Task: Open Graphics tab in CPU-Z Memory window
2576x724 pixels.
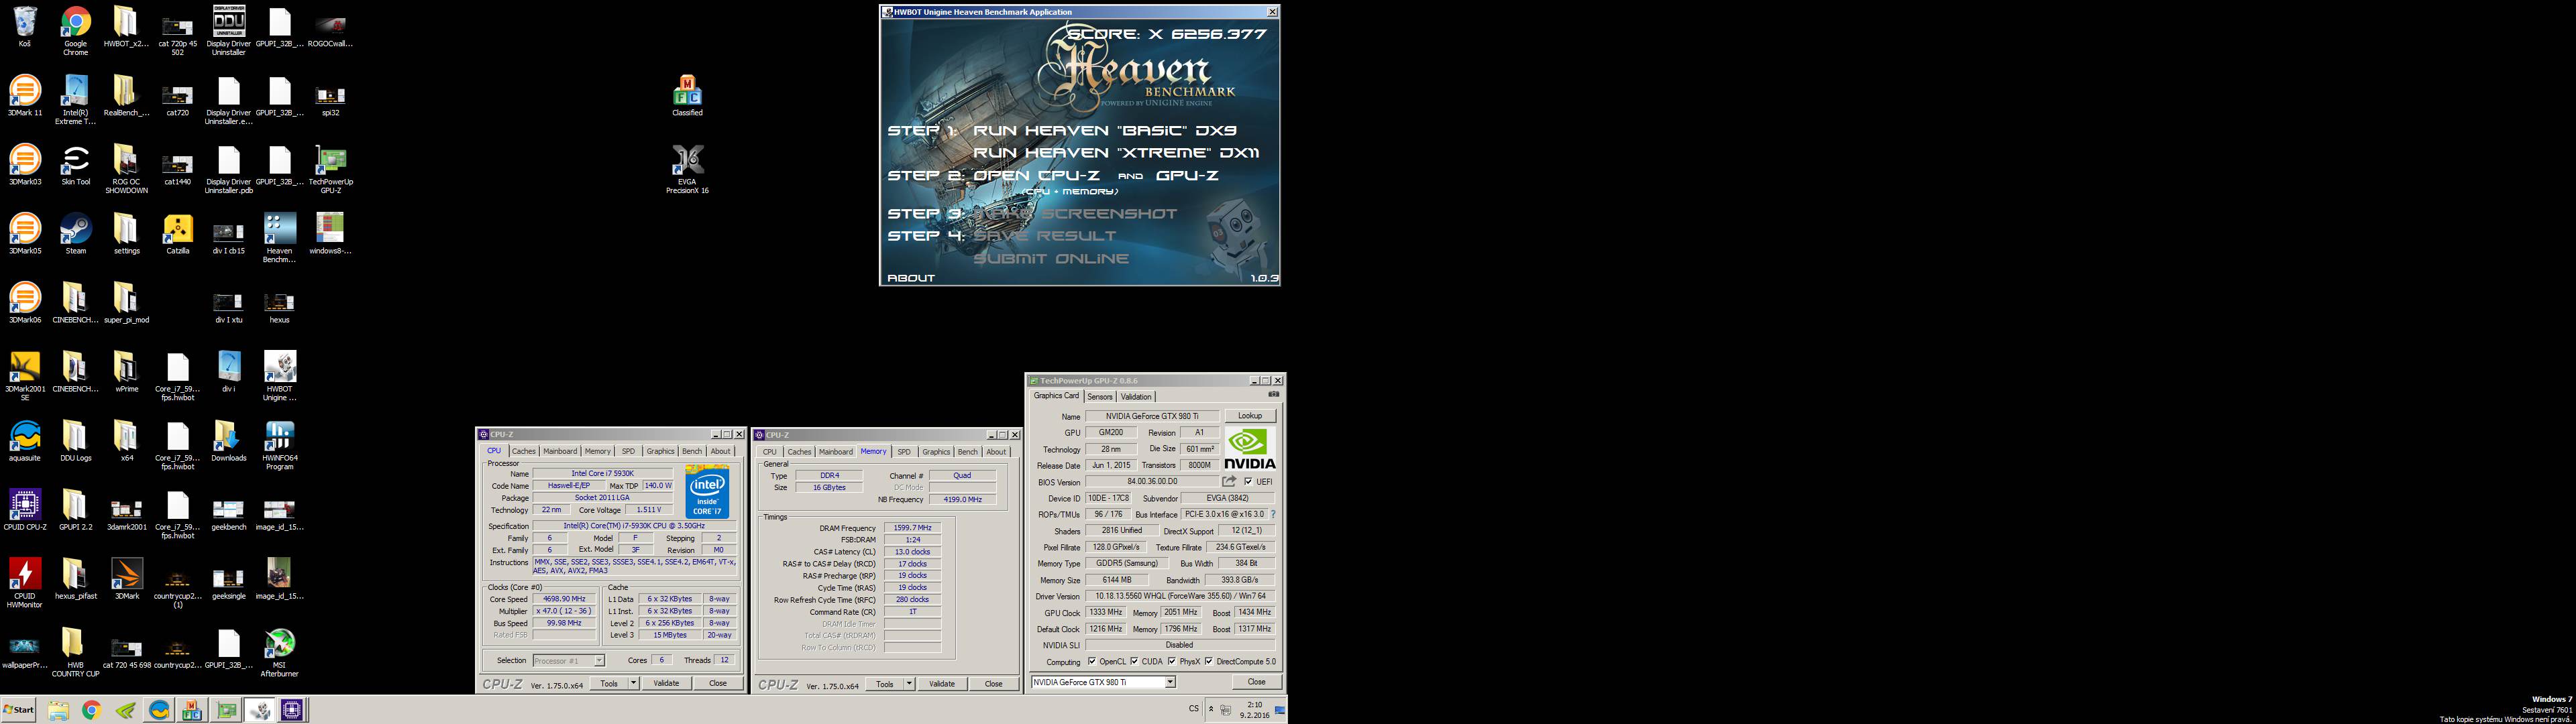Action: click(x=936, y=451)
